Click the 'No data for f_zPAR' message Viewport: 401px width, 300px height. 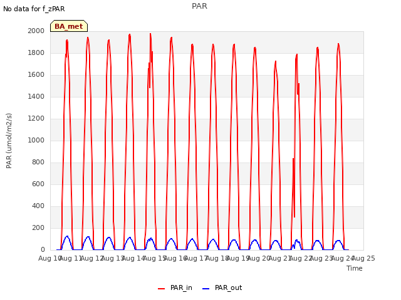point(34,9)
